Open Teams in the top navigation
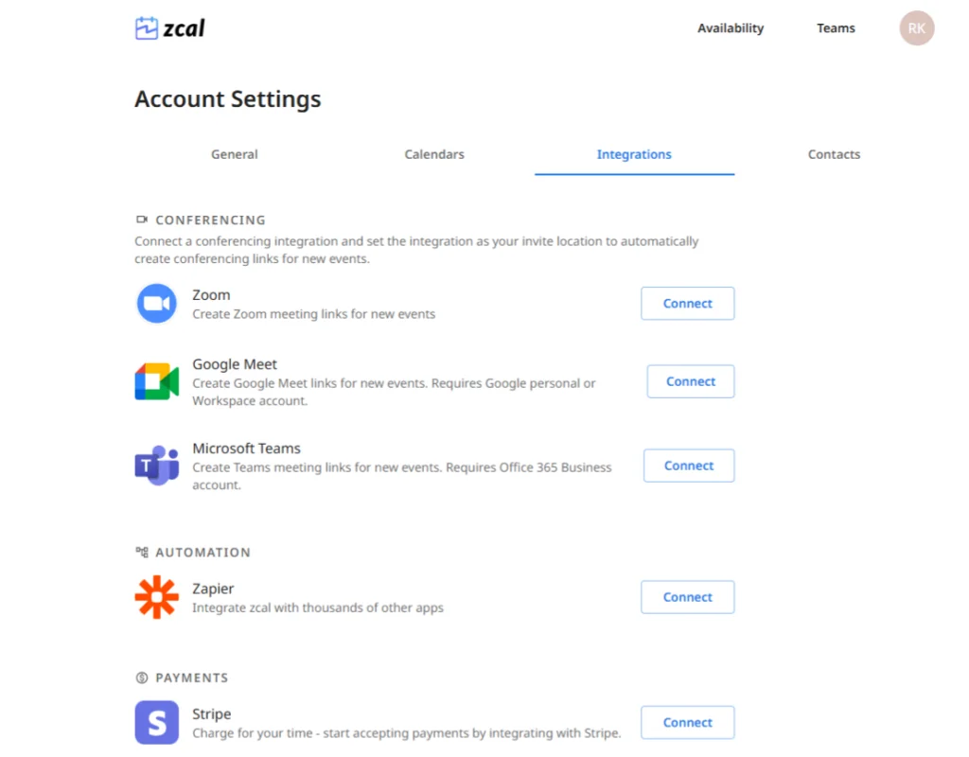The height and width of the screenshot is (757, 969). (836, 28)
